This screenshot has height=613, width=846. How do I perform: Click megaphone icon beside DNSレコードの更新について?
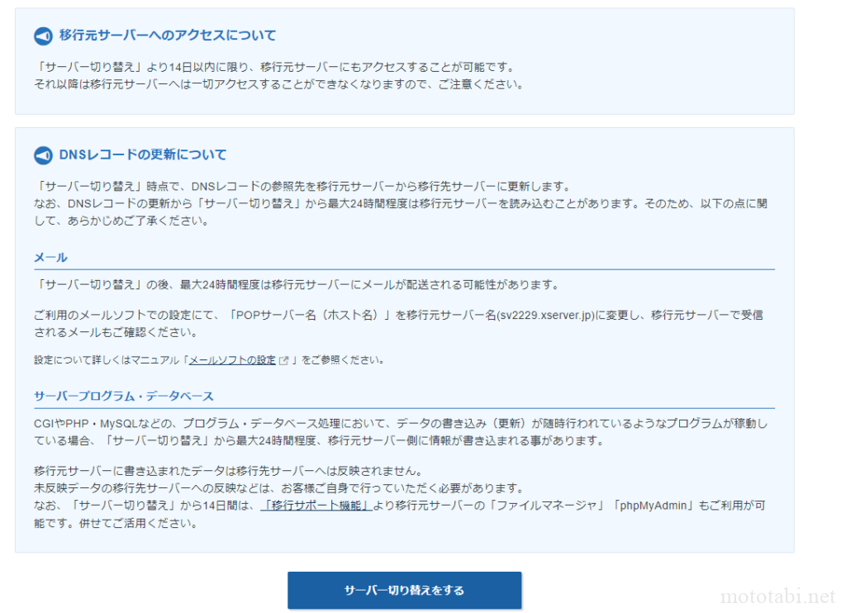click(x=43, y=155)
